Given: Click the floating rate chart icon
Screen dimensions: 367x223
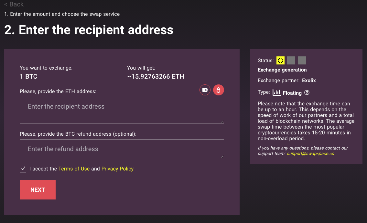Looking at the screenshot, I should pyautogui.click(x=276, y=92).
